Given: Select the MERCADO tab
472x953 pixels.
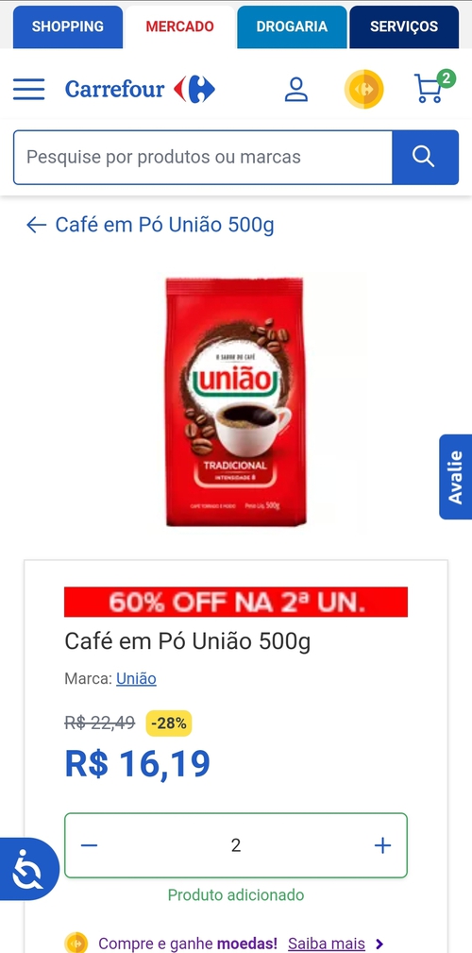Looking at the screenshot, I should [179, 26].
